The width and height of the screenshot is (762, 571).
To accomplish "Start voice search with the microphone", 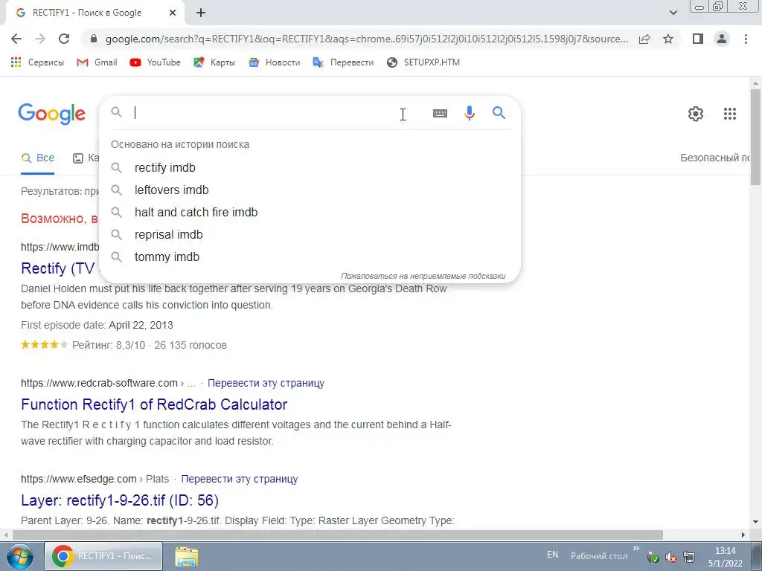I will pyautogui.click(x=470, y=113).
